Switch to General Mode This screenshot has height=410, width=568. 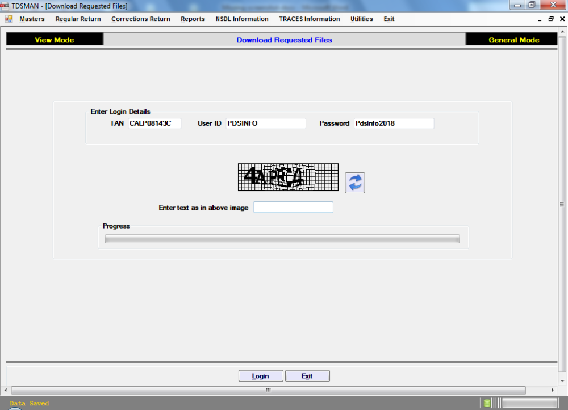tap(511, 39)
